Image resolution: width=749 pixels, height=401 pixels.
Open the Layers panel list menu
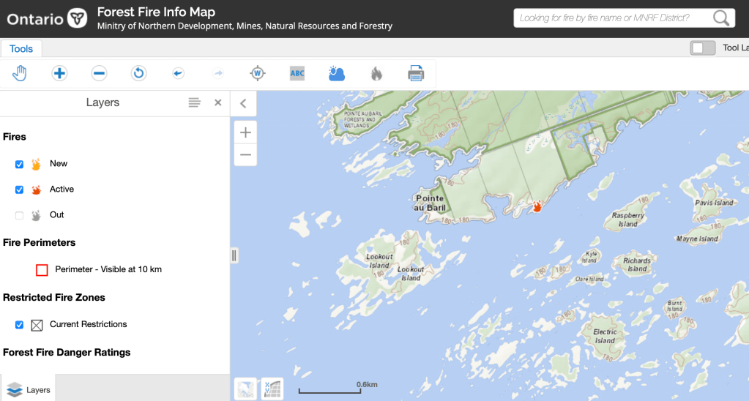point(194,102)
